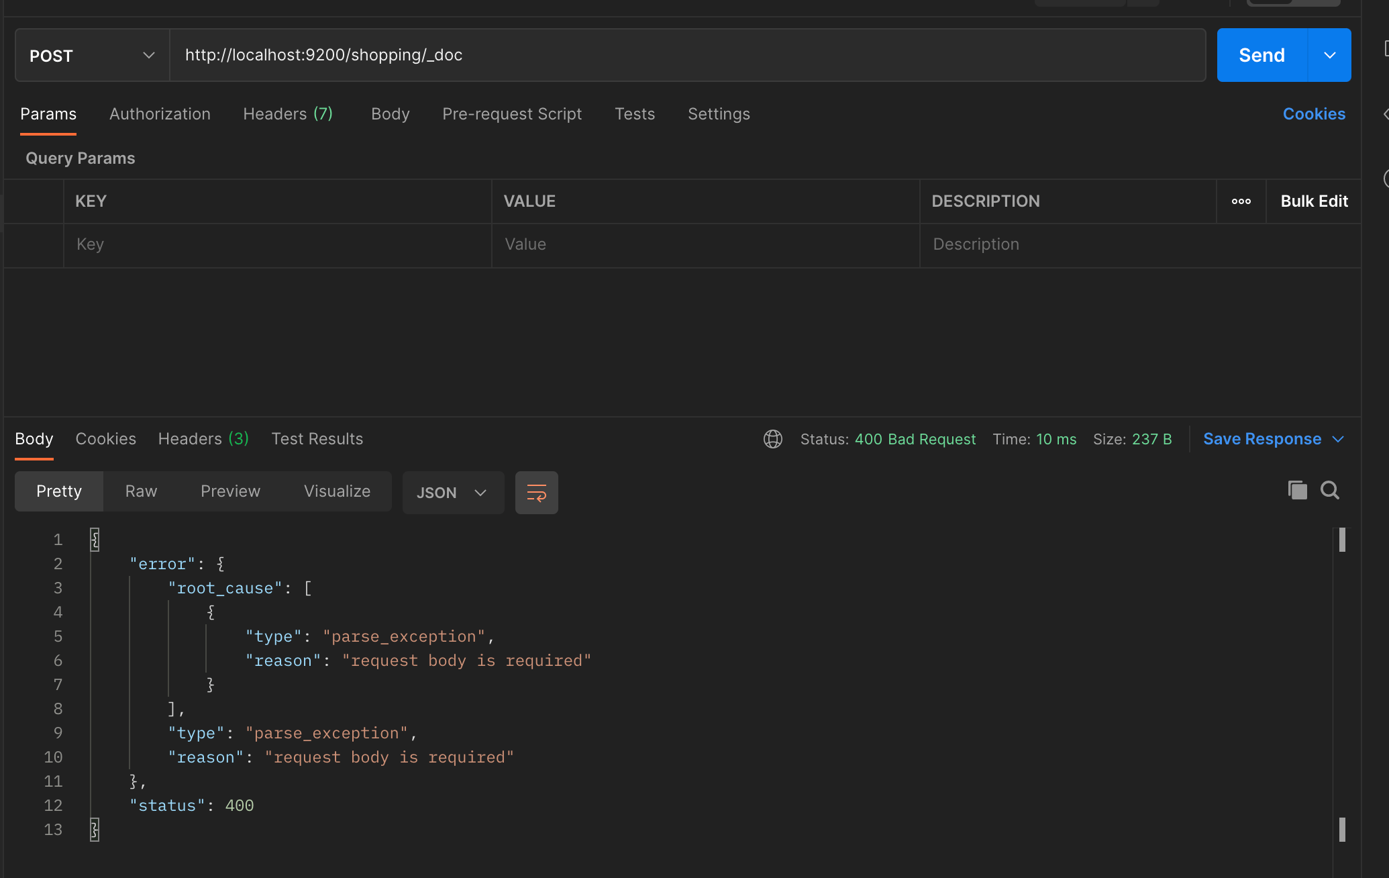Open search in the response body
1389x878 pixels.
(x=1330, y=490)
